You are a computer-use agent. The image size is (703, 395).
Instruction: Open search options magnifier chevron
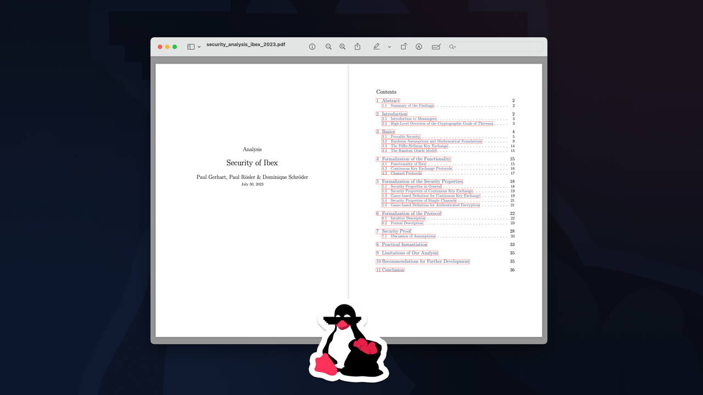point(453,47)
